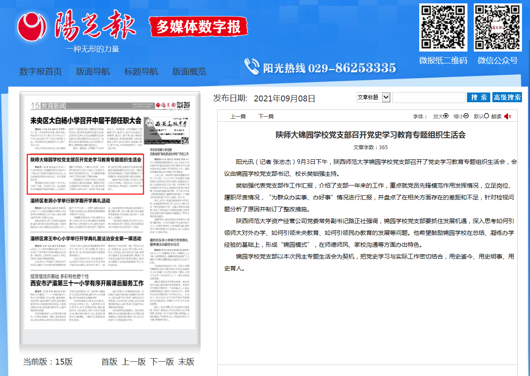
Task: Open the 版面概览 navigation item
Action: (x=189, y=71)
